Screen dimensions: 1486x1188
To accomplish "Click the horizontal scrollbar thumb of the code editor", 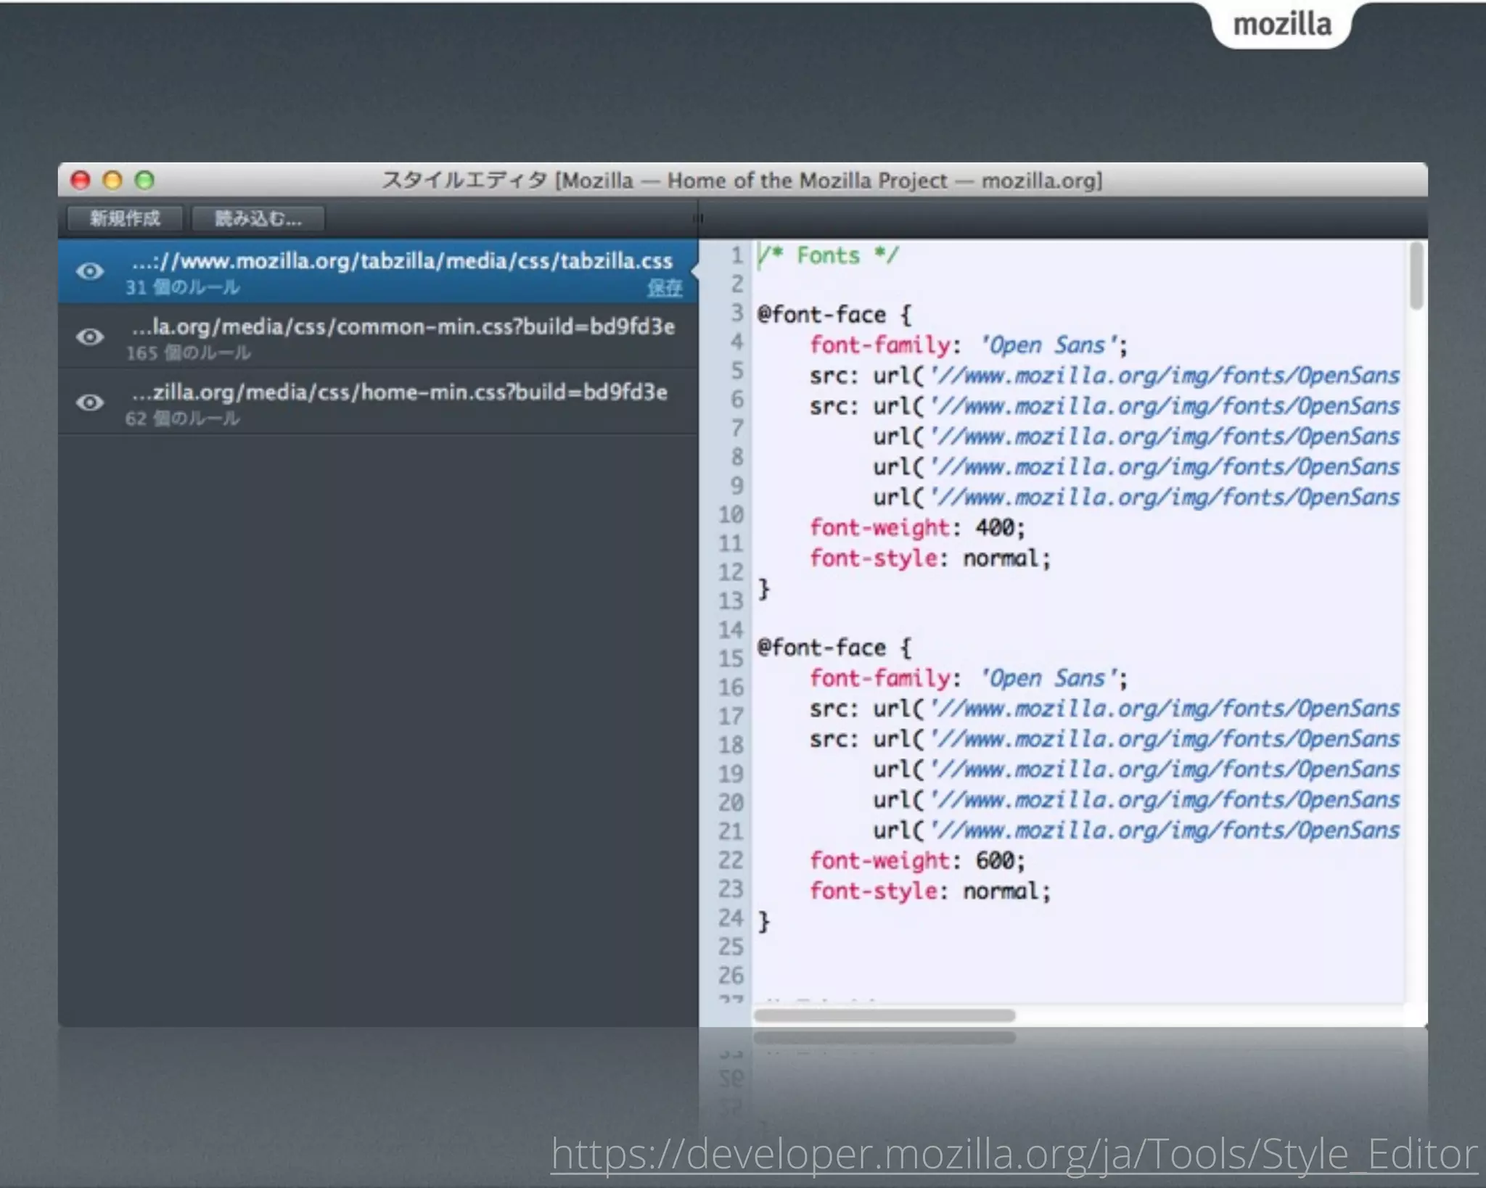I will coord(884,1015).
